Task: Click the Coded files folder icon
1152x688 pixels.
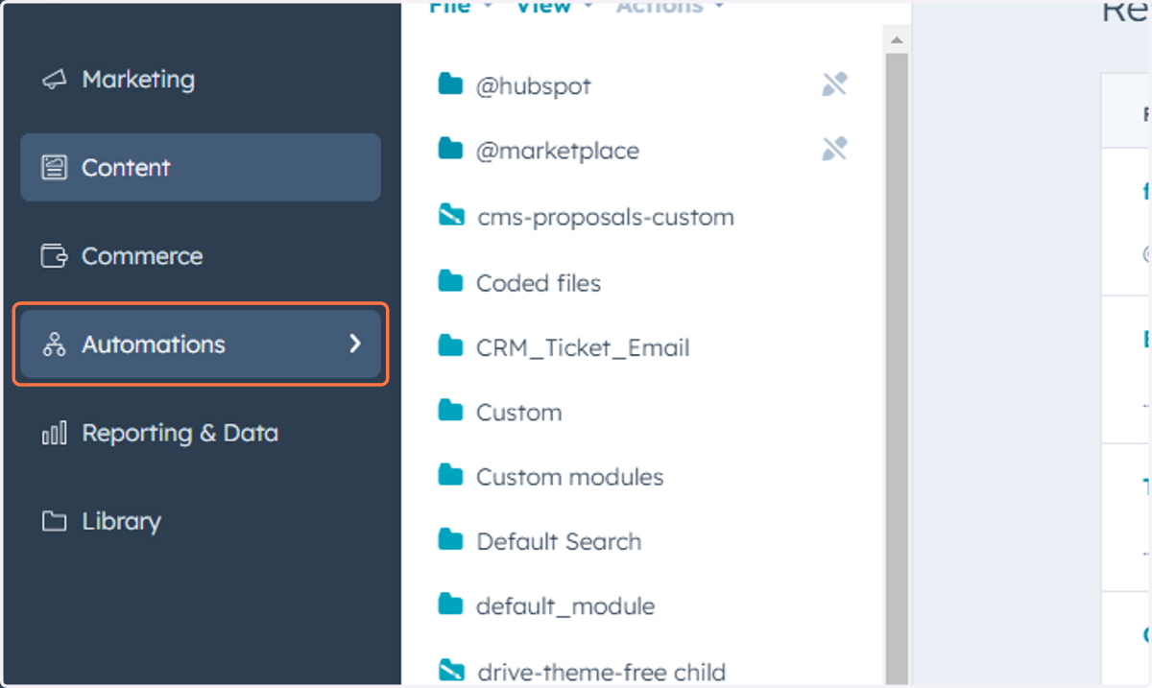Action: (x=450, y=281)
